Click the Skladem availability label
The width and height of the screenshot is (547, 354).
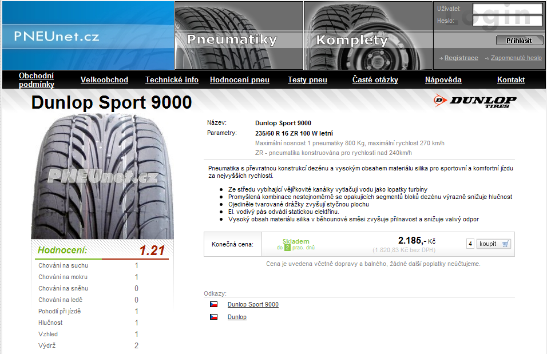296,241
